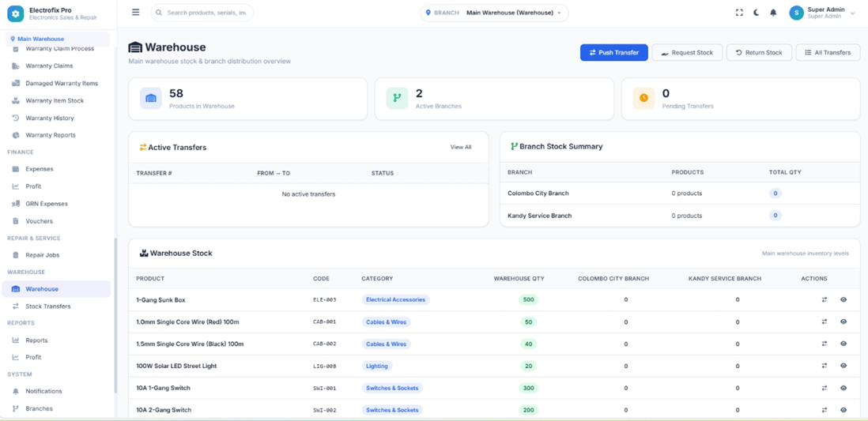
Task: Click Switches & Sockets tag for SWI-001
Action: [392, 388]
